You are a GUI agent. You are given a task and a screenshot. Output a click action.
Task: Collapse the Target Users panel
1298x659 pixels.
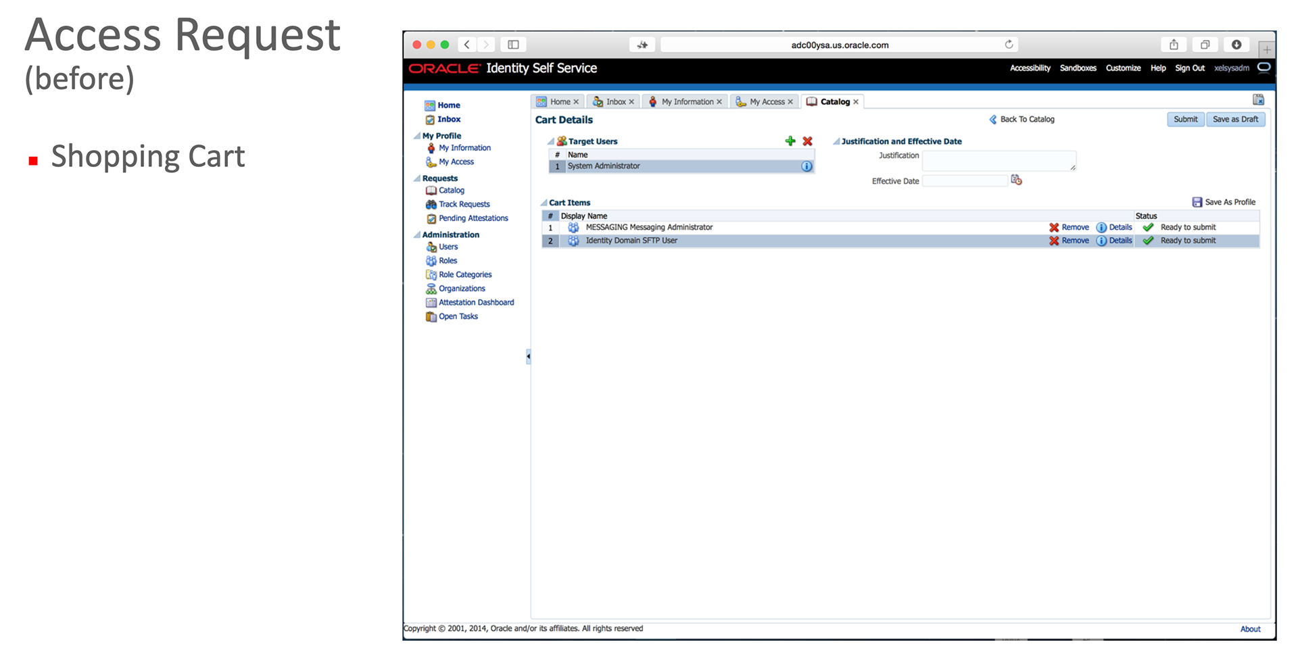[x=551, y=141]
